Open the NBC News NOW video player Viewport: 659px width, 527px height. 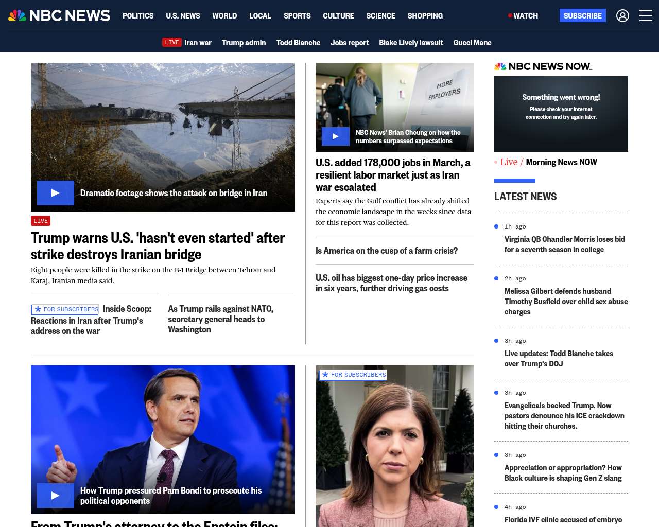coord(561,114)
